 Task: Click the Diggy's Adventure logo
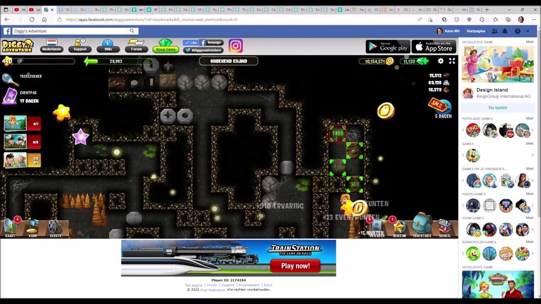pos(17,46)
